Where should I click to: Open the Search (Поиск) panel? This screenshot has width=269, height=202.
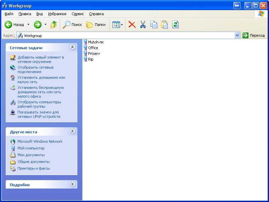(x=73, y=25)
